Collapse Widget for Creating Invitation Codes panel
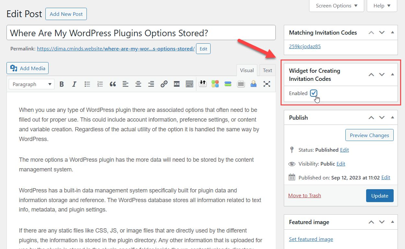The height and width of the screenshot is (249, 405). tap(392, 75)
